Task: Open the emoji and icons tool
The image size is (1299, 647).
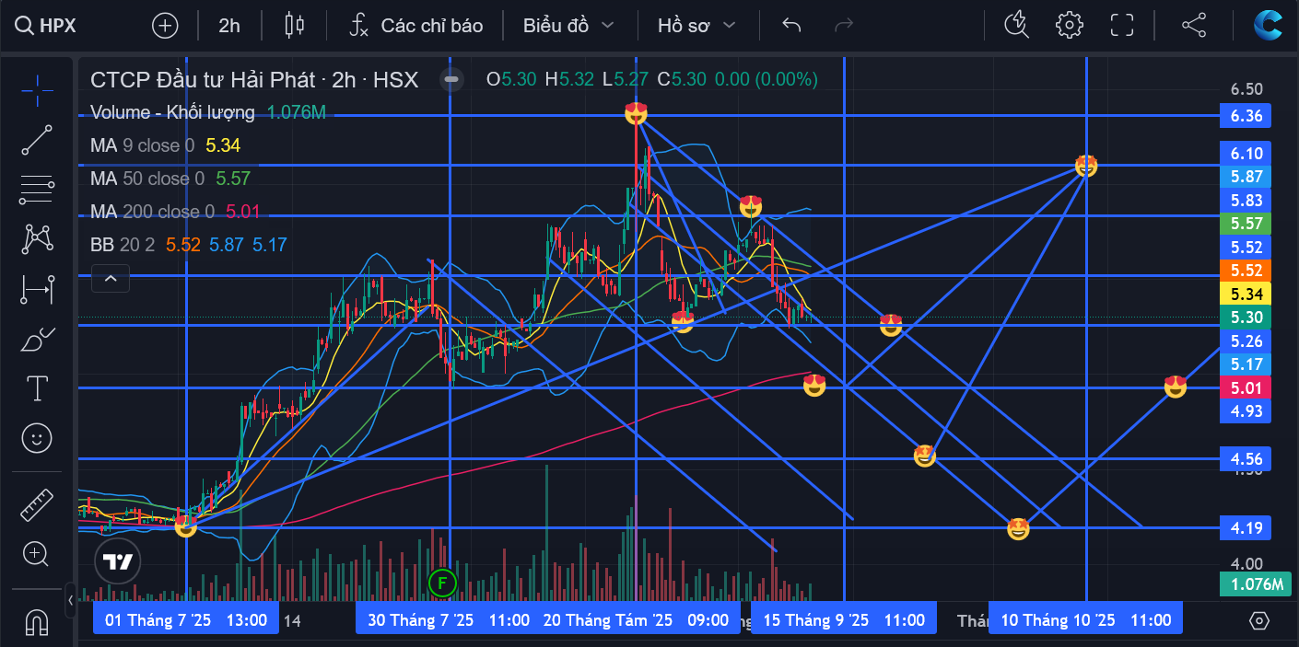Action: point(37,438)
